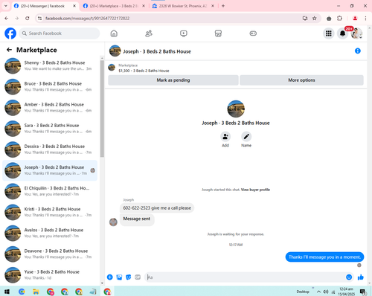This screenshot has height=296, width=372.
Task: Choose a GIF icon
Action: point(138,277)
